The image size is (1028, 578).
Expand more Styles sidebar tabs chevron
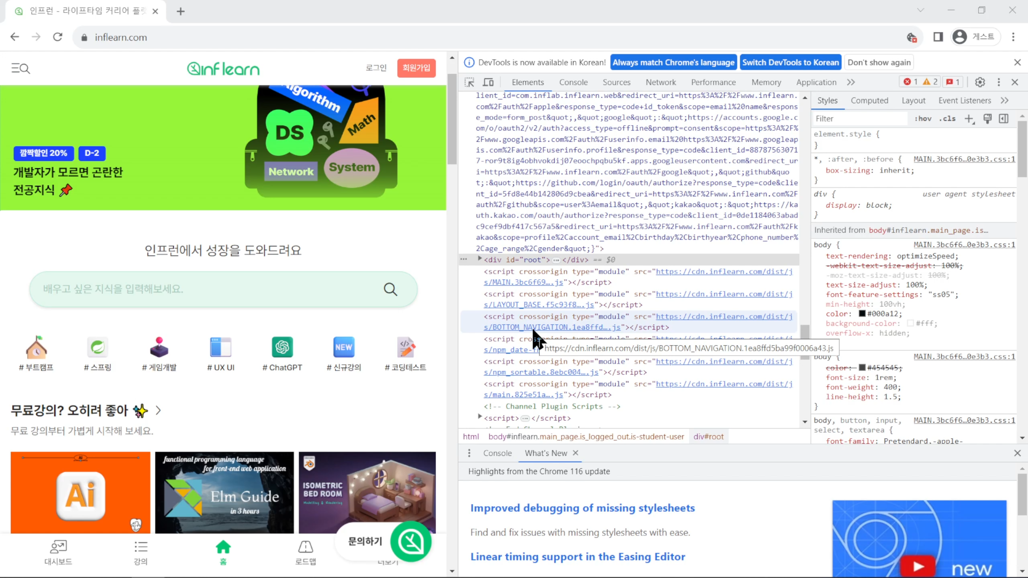click(x=1004, y=101)
